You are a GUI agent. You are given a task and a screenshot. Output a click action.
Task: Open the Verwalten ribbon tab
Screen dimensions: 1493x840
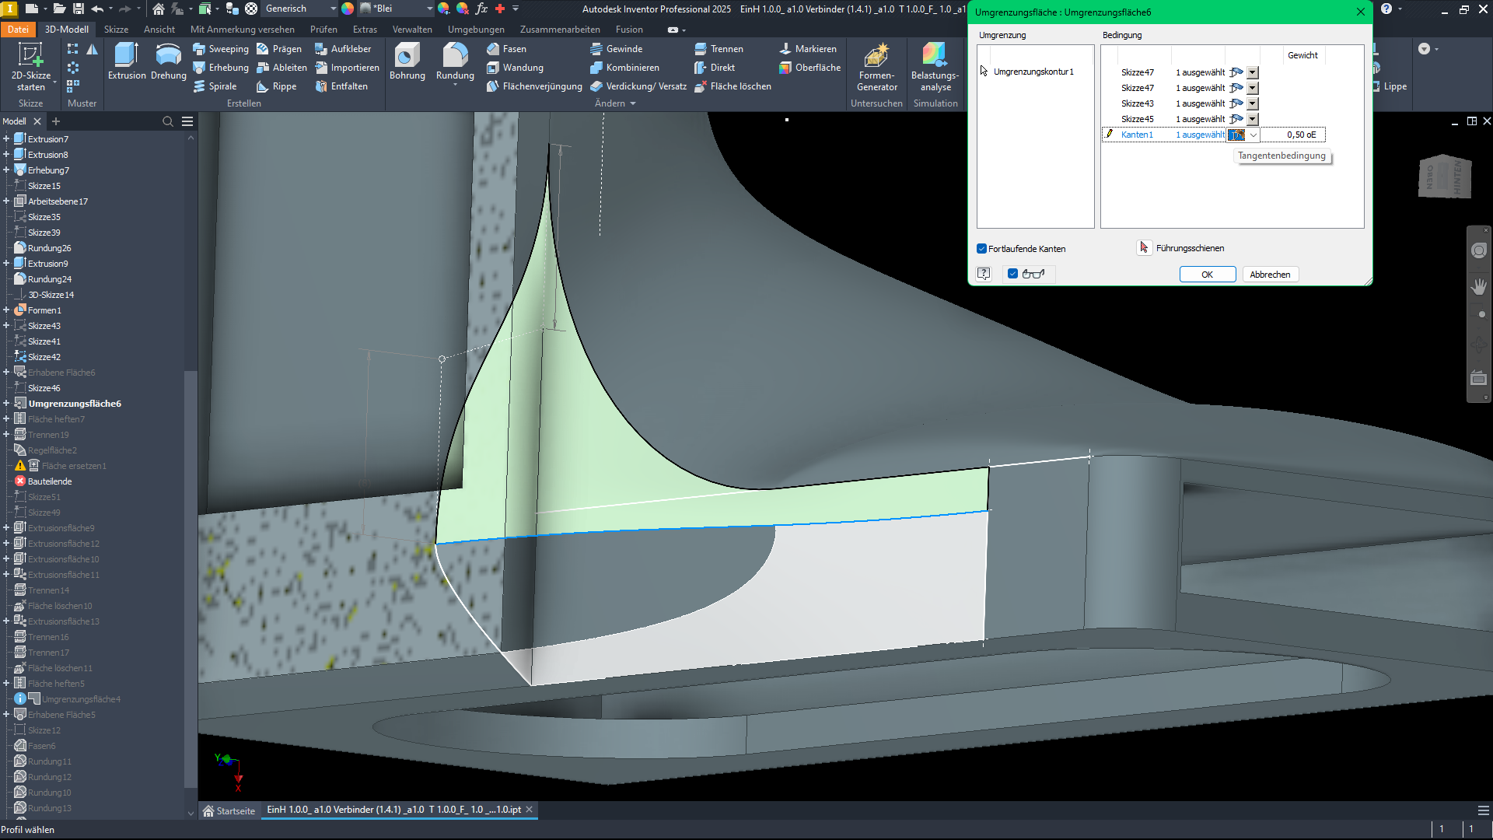[x=412, y=30]
